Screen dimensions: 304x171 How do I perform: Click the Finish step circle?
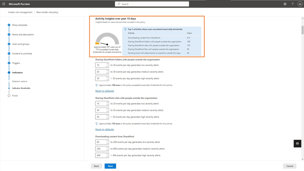click(x=9, y=96)
